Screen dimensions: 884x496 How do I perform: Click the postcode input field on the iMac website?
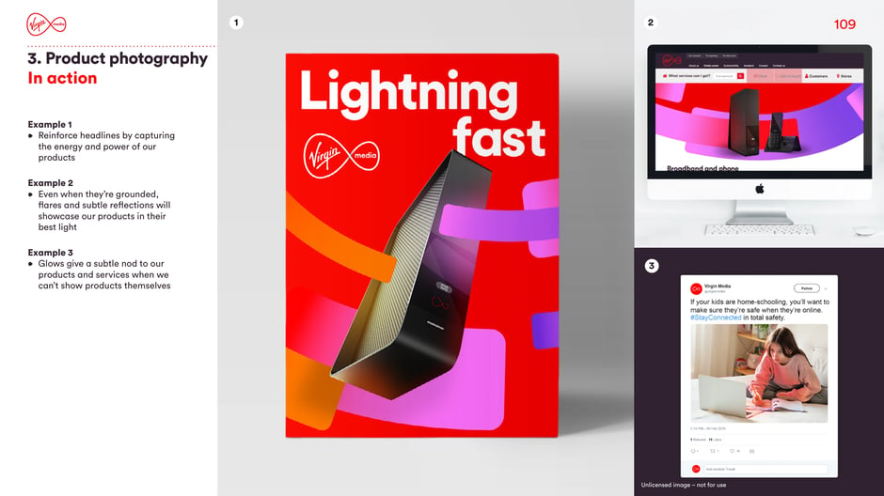click(x=724, y=76)
